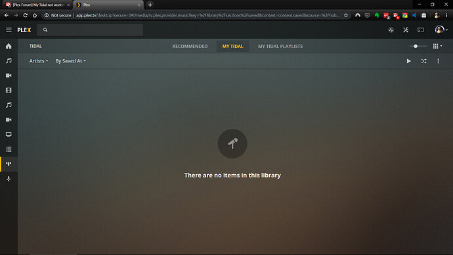The width and height of the screenshot is (453, 255).
Task: Click the Pocket extension icon
Action: pyautogui.click(x=367, y=15)
